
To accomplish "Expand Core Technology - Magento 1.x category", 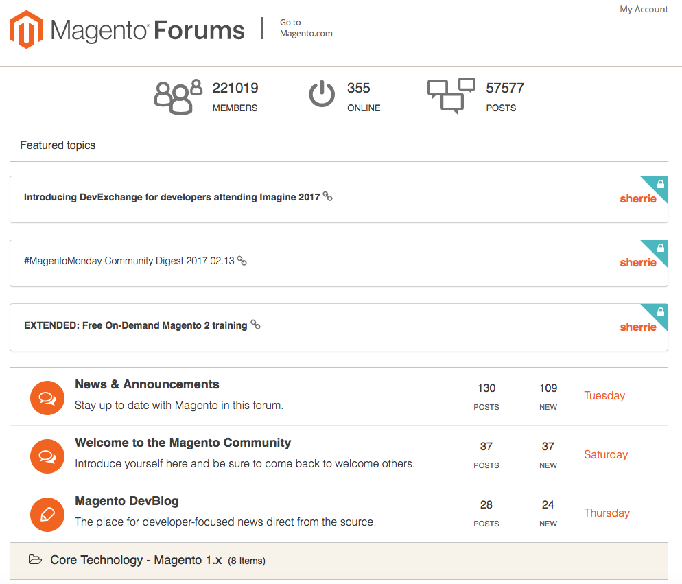I will (339, 561).
